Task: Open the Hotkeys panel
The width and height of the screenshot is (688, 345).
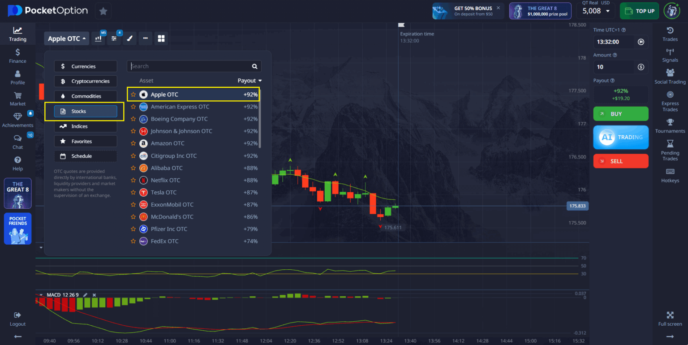Action: [x=670, y=175]
